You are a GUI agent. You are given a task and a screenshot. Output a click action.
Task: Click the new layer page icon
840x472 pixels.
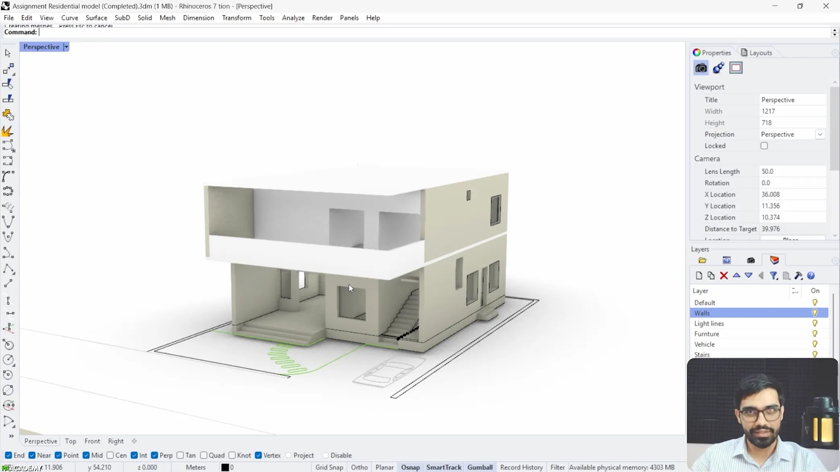pos(699,276)
